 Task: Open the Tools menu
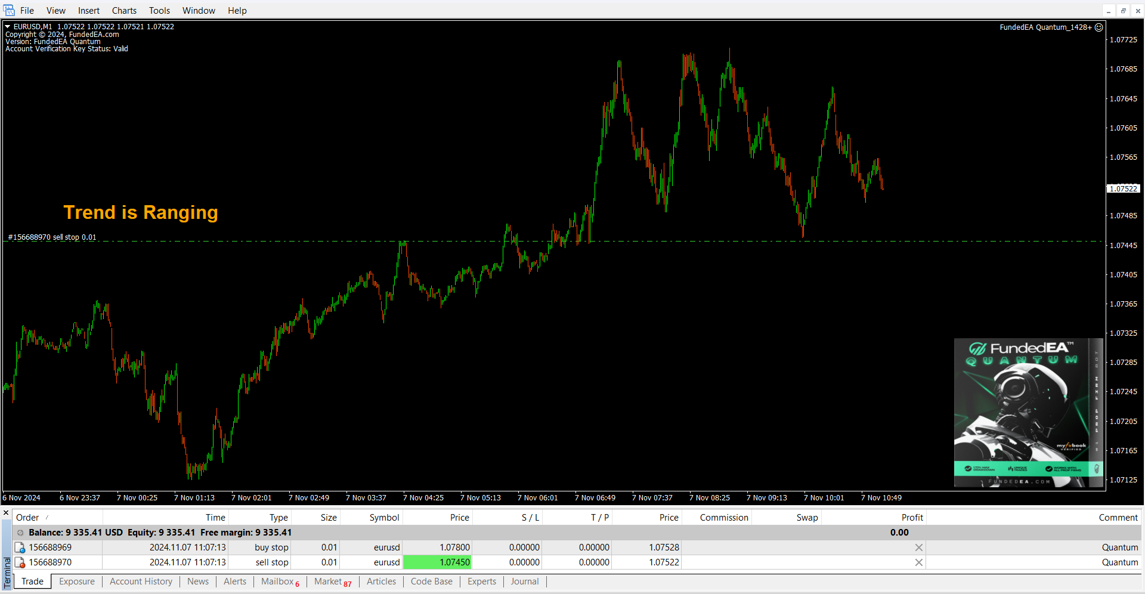tap(159, 11)
